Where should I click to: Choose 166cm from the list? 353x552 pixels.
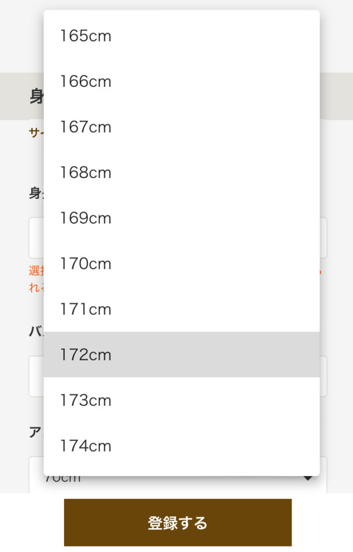point(86,82)
